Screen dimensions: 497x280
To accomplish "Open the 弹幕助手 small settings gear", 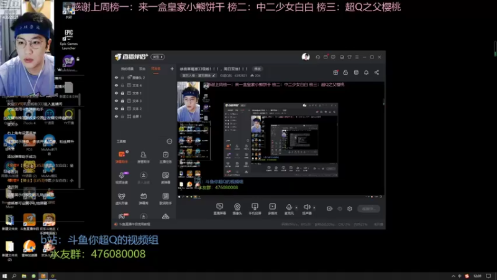I will tap(127, 152).
